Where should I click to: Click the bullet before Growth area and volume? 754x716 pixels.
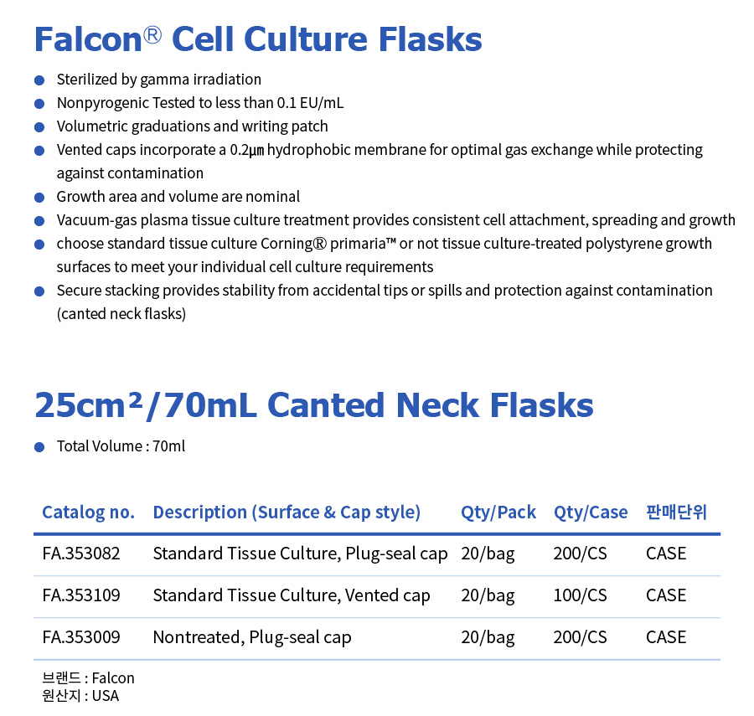click(39, 198)
